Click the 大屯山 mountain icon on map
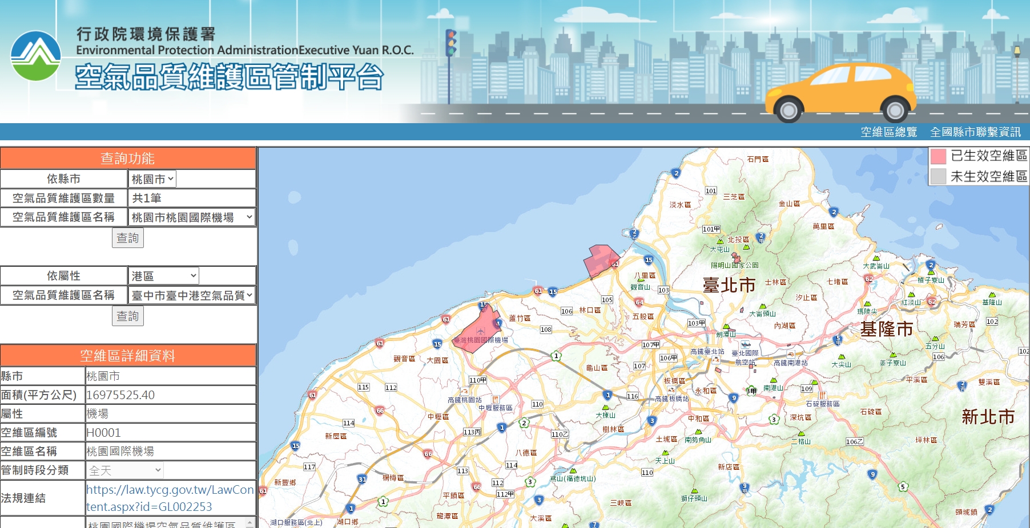This screenshot has width=1030, height=528. tap(720, 242)
